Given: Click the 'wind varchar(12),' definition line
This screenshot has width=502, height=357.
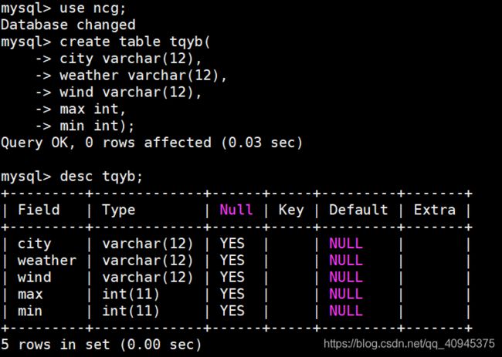Looking at the screenshot, I should (131, 93).
